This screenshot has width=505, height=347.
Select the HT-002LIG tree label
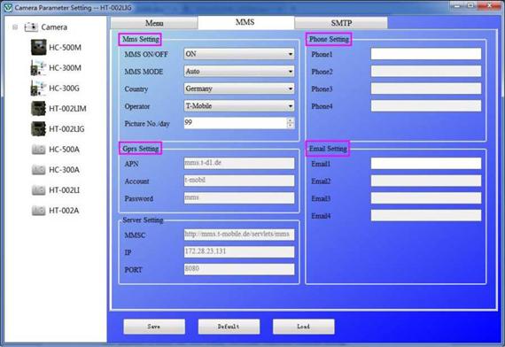66,129
